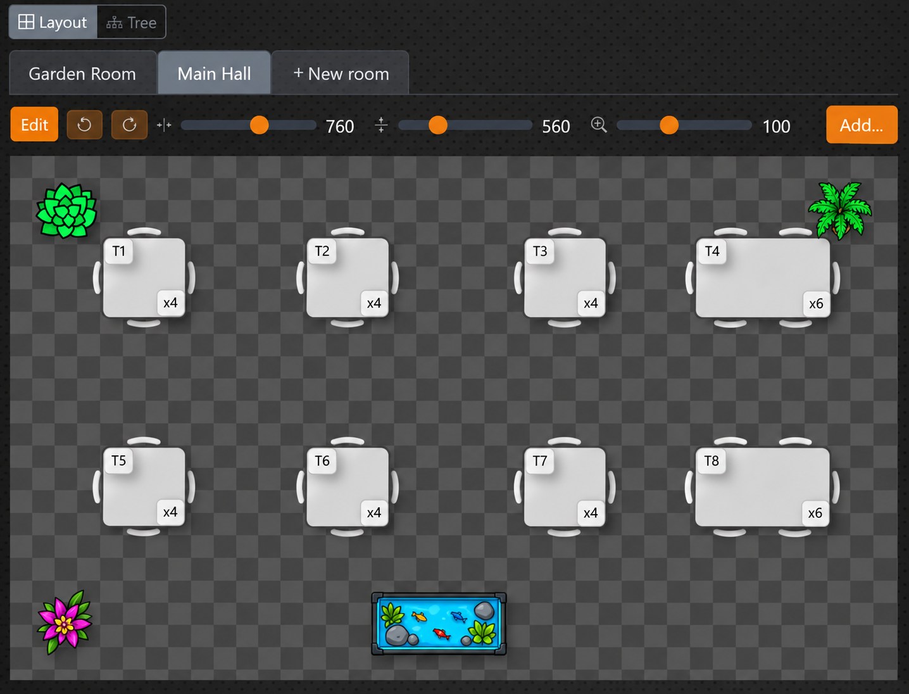Select the koi fish pond decoration

[x=439, y=624]
